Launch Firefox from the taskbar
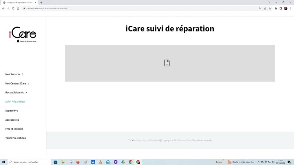The width and height of the screenshot is (294, 165). [78, 162]
